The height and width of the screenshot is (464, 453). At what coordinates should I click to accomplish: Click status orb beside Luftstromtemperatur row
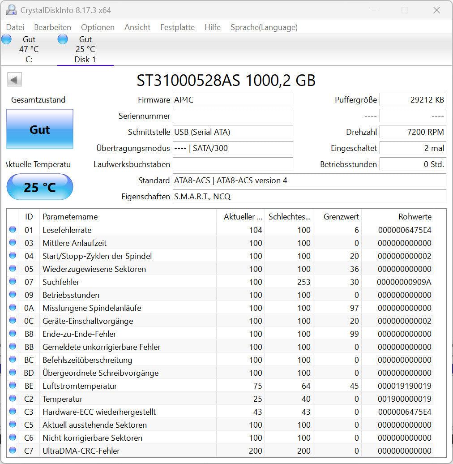pos(13,386)
